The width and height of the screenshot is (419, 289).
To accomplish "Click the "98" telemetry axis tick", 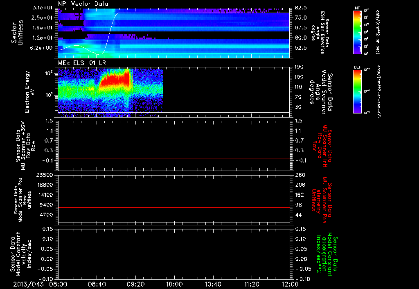I will (298, 205).
